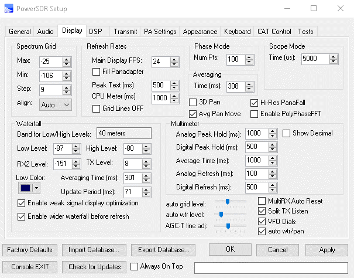Open the Transmit tab
Viewport: 354px width, 278px height.
125,32
